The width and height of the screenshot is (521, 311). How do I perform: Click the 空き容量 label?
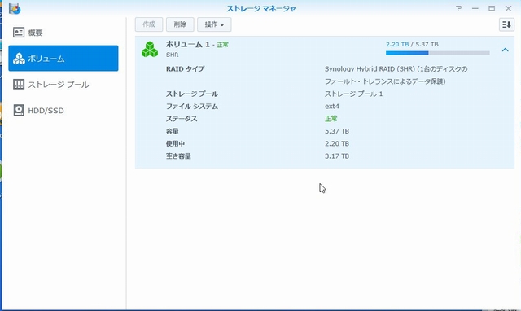coord(178,156)
